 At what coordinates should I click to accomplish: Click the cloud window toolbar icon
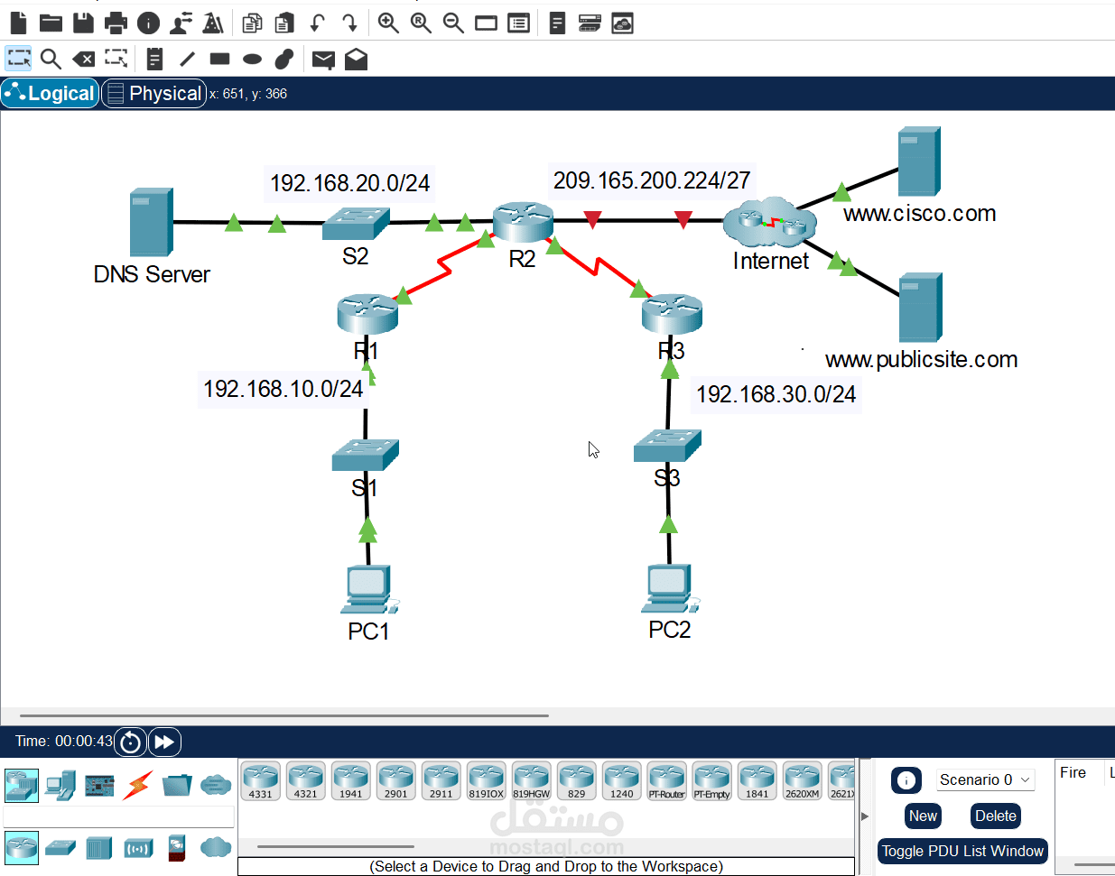(622, 23)
